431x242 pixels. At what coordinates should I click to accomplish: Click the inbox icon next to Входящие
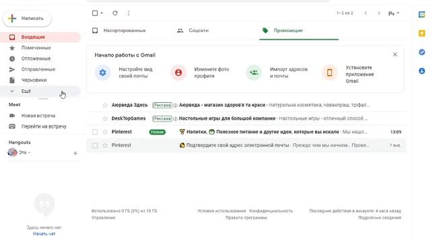pyautogui.click(x=12, y=37)
